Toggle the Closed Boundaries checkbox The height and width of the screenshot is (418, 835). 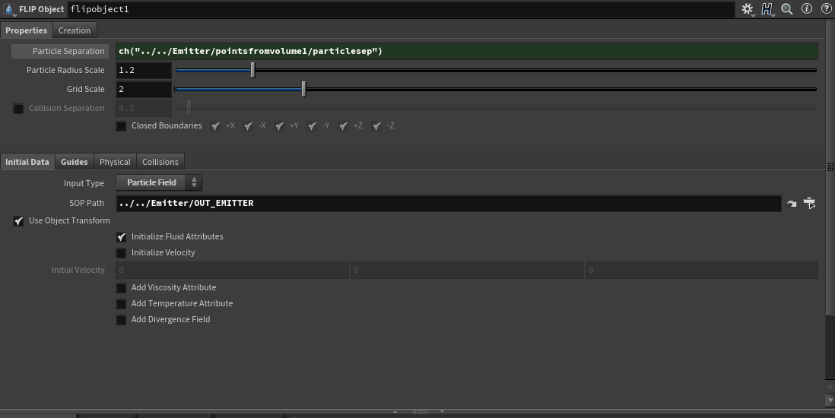(x=122, y=126)
